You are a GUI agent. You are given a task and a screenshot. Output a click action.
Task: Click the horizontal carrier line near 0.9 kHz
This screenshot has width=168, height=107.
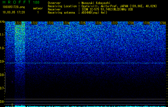click(x=86, y=63)
